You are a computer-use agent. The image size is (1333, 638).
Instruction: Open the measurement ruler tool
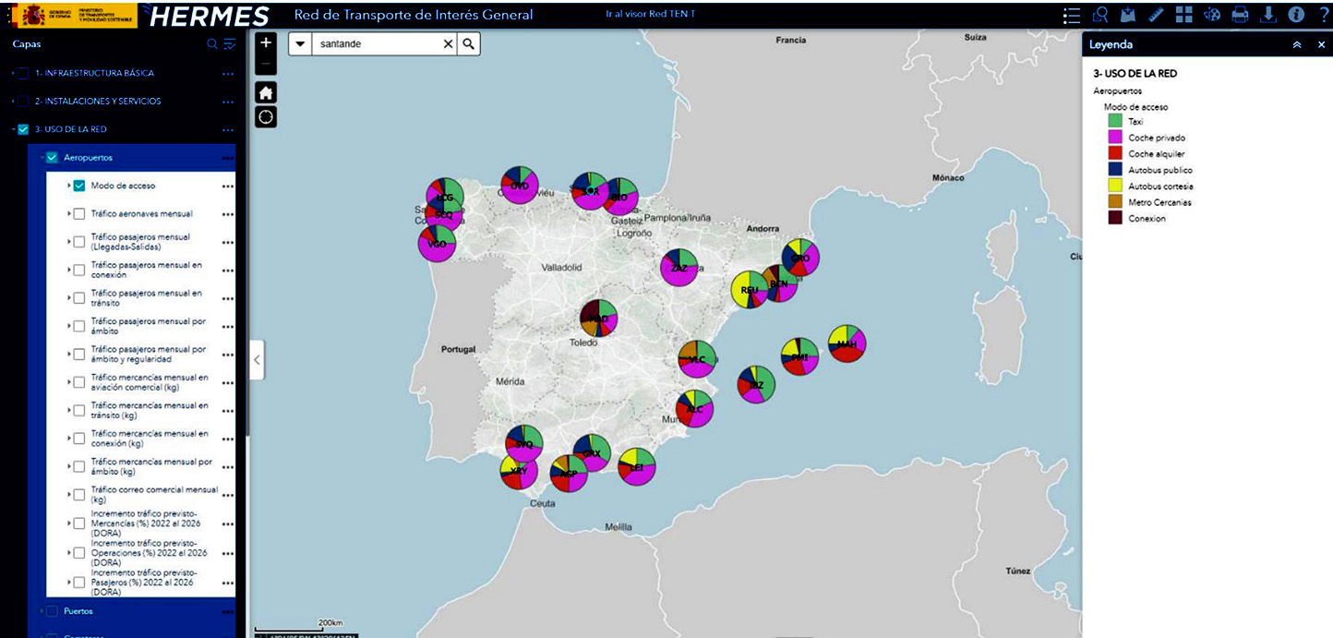coord(1156,15)
